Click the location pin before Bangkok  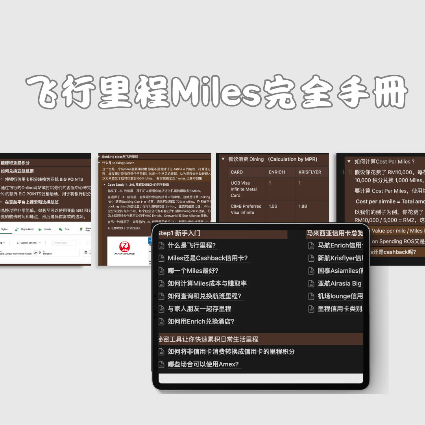click(x=40, y=253)
